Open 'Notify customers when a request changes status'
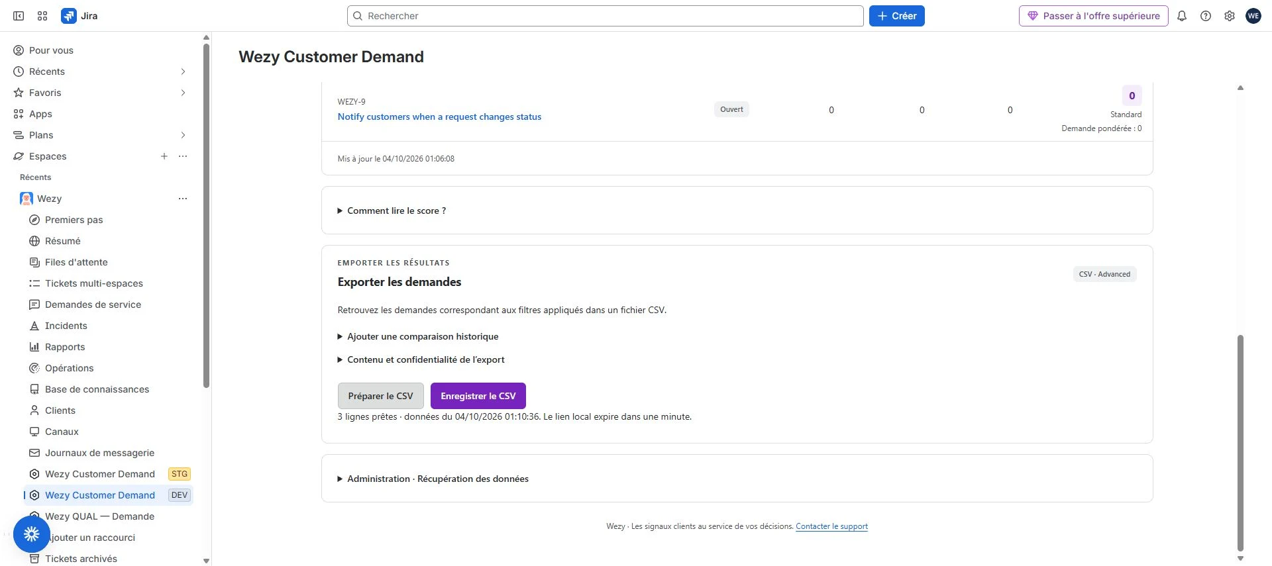This screenshot has height=566, width=1272. 439,117
